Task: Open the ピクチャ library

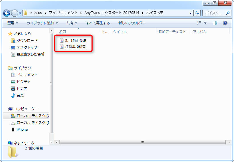Action: [24, 81]
